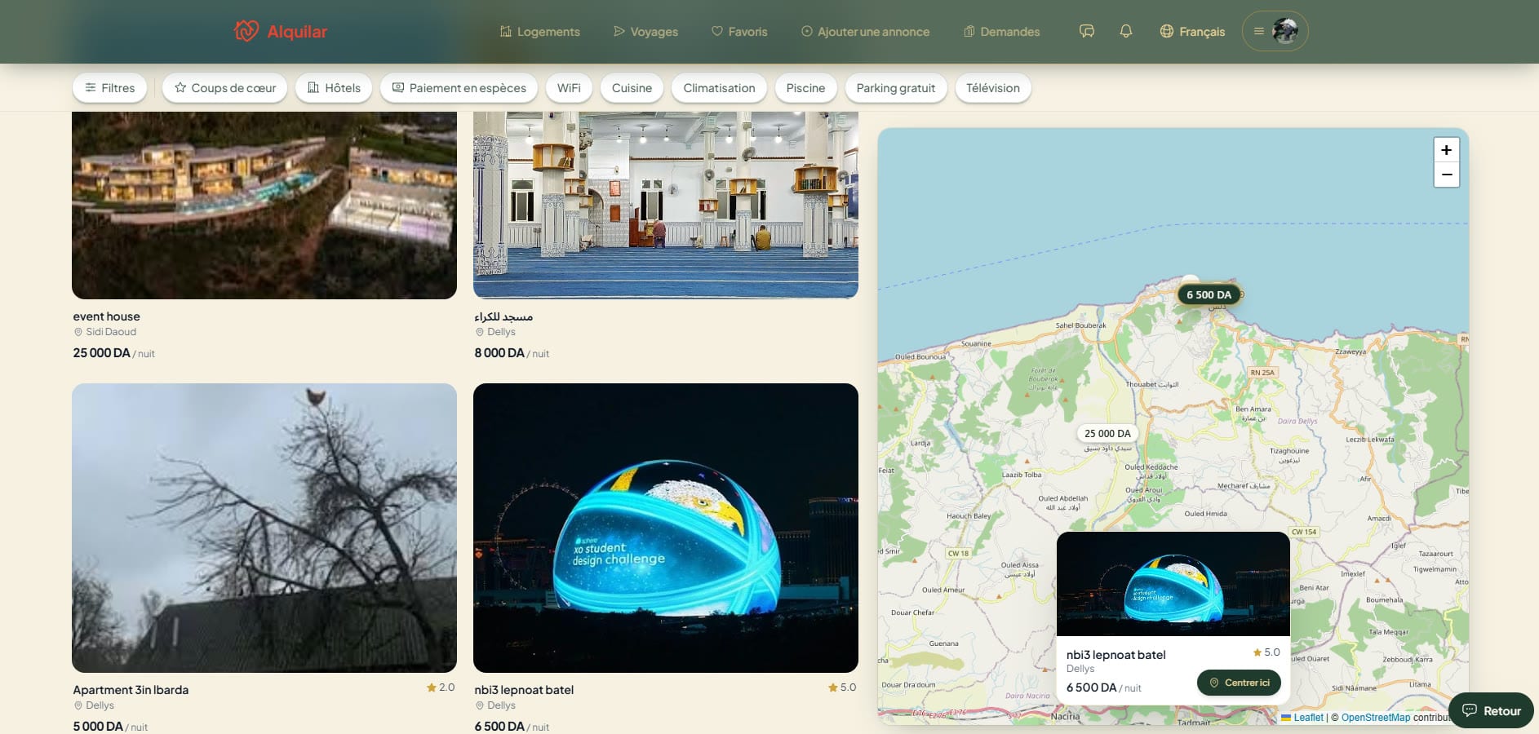Toggle the Parking gratuit filter

tap(896, 88)
